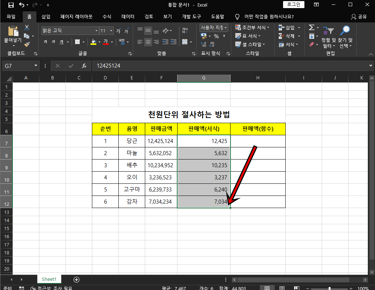Screen dimensions: 375x290
Task: Switch to the 수식 Formulas tab
Action: click(107, 17)
